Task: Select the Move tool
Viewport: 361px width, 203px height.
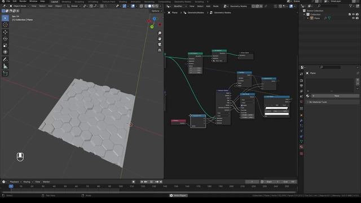Action: click(x=5, y=32)
